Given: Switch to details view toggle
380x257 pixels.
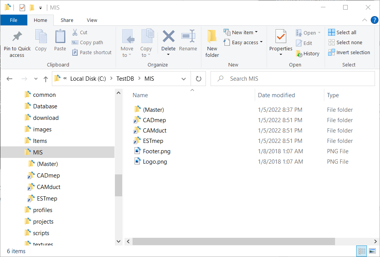Looking at the screenshot, I should [x=362, y=251].
